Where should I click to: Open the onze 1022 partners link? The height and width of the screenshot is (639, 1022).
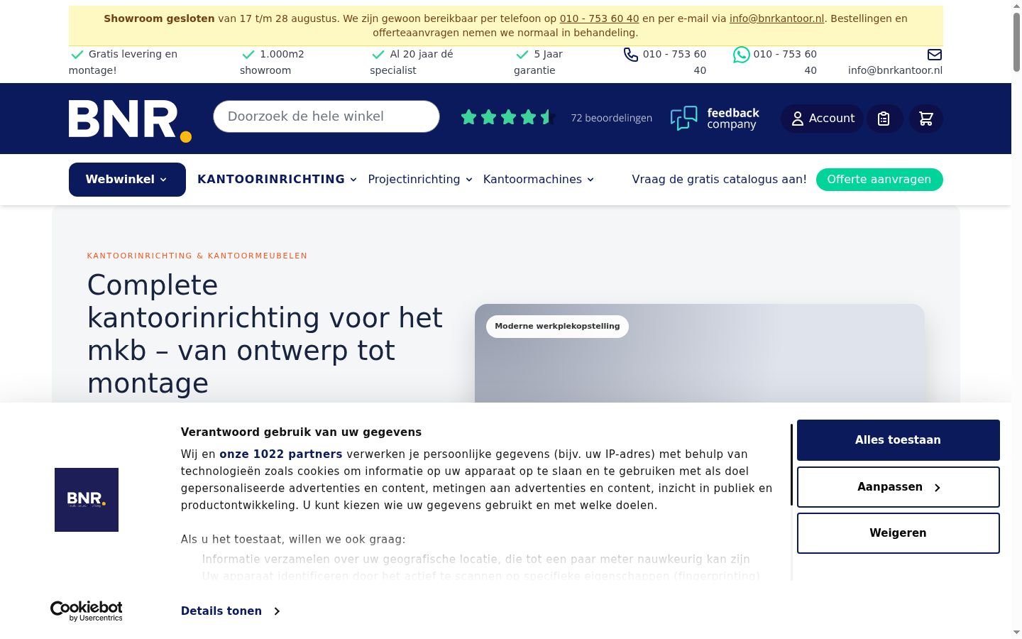[x=281, y=454]
